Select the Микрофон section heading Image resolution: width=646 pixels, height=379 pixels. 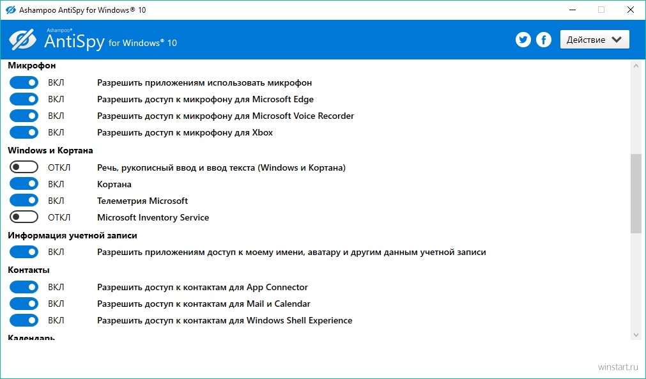(32, 65)
